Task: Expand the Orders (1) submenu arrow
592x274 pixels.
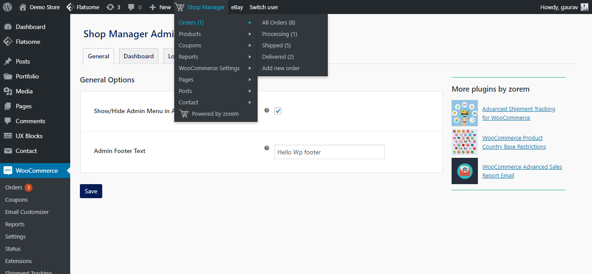Action: tap(250, 22)
